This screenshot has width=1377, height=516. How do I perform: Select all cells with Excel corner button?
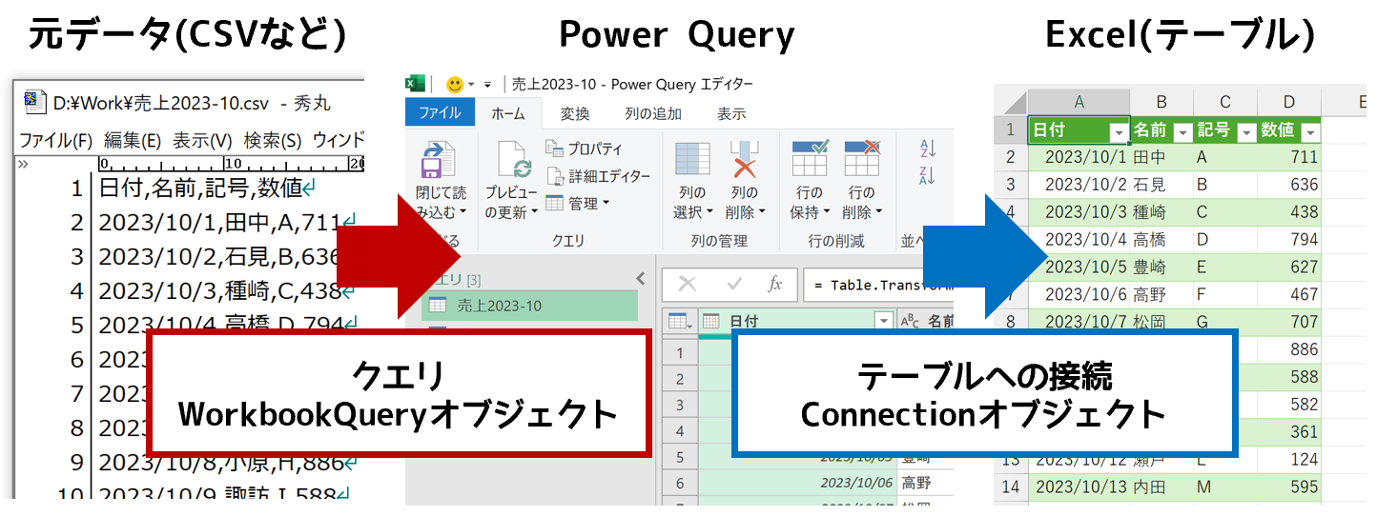click(x=1011, y=102)
